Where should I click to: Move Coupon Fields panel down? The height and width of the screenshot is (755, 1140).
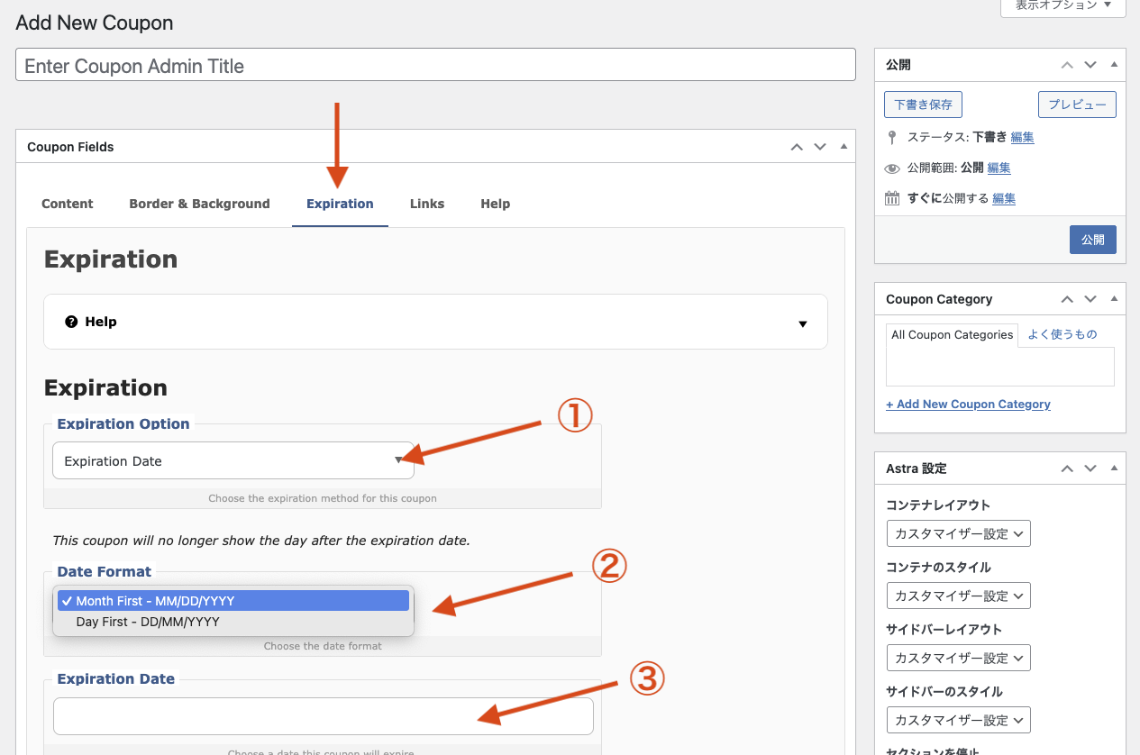(x=819, y=147)
